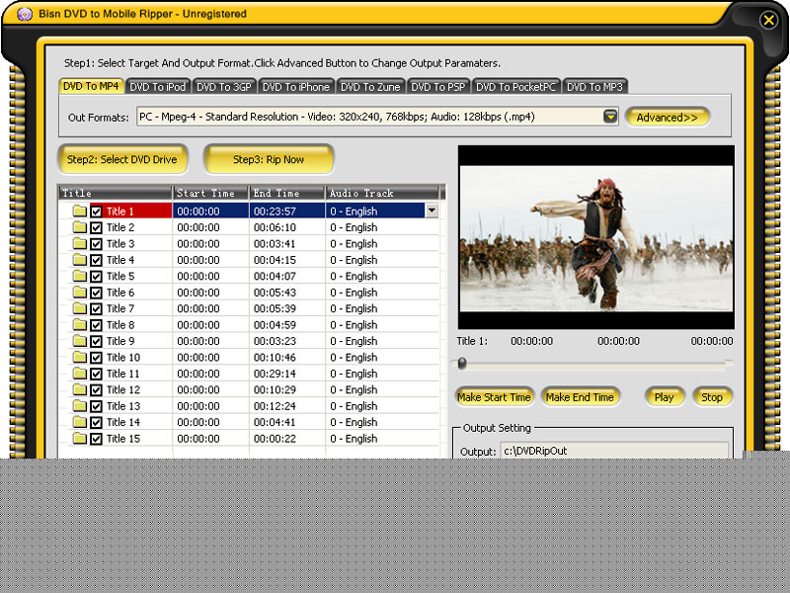The width and height of the screenshot is (790, 593).
Task: Uncheck the Title 8 checkbox
Action: 96,325
